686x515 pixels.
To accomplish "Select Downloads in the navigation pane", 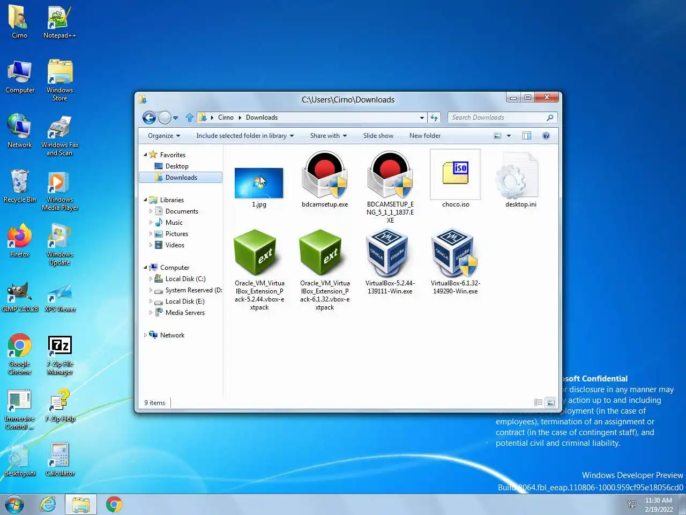I will pyautogui.click(x=181, y=178).
